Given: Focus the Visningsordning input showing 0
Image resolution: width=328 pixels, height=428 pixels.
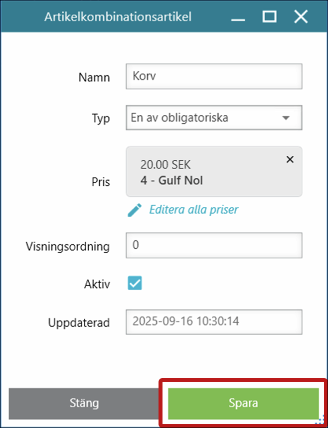Looking at the screenshot, I should tap(214, 246).
